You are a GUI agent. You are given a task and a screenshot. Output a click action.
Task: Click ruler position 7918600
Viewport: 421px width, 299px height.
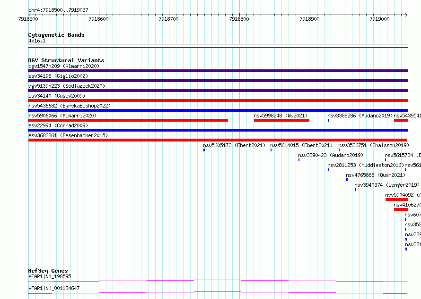click(98, 19)
